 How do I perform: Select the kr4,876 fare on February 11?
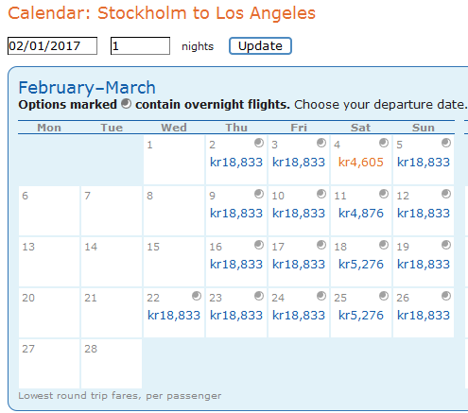[x=361, y=214]
